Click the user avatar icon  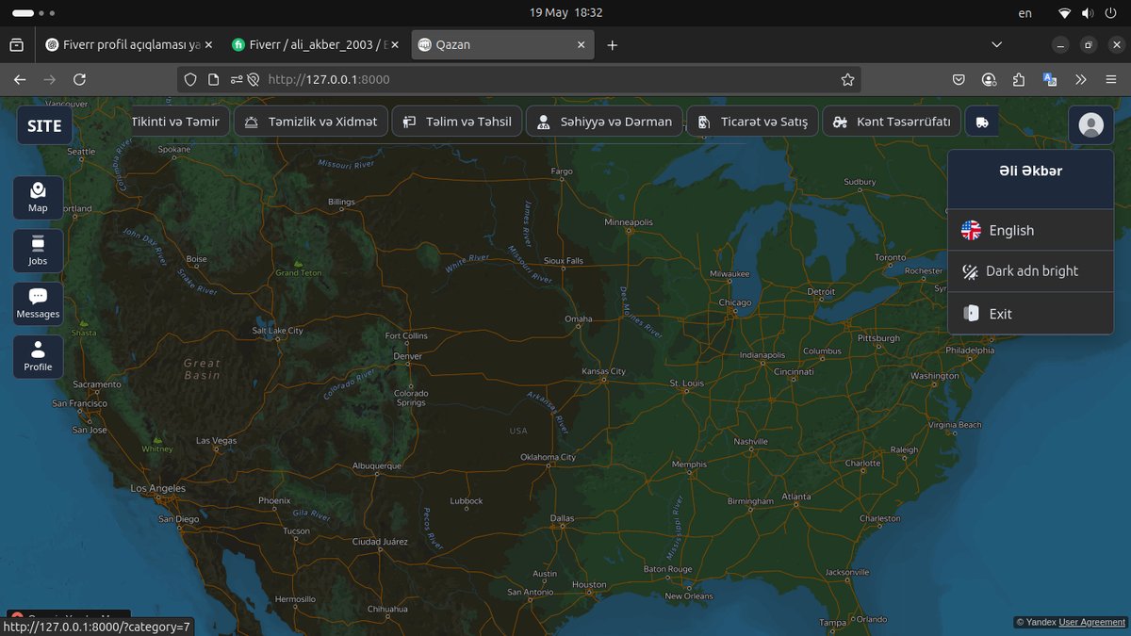pyautogui.click(x=1090, y=124)
